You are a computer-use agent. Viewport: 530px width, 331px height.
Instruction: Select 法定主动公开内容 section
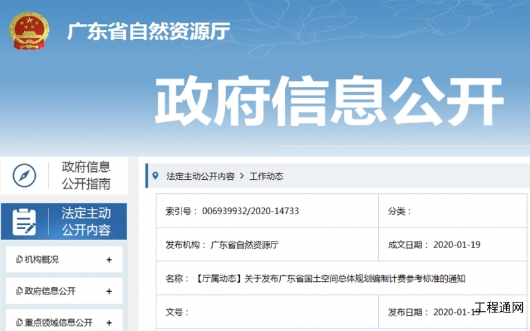[64, 222]
